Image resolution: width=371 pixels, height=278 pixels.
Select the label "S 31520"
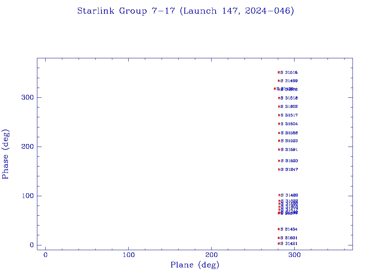(289, 161)
